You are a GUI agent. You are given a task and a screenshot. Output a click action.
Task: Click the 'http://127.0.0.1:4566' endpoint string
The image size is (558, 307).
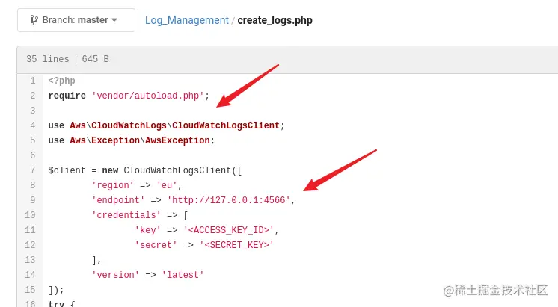(x=229, y=200)
